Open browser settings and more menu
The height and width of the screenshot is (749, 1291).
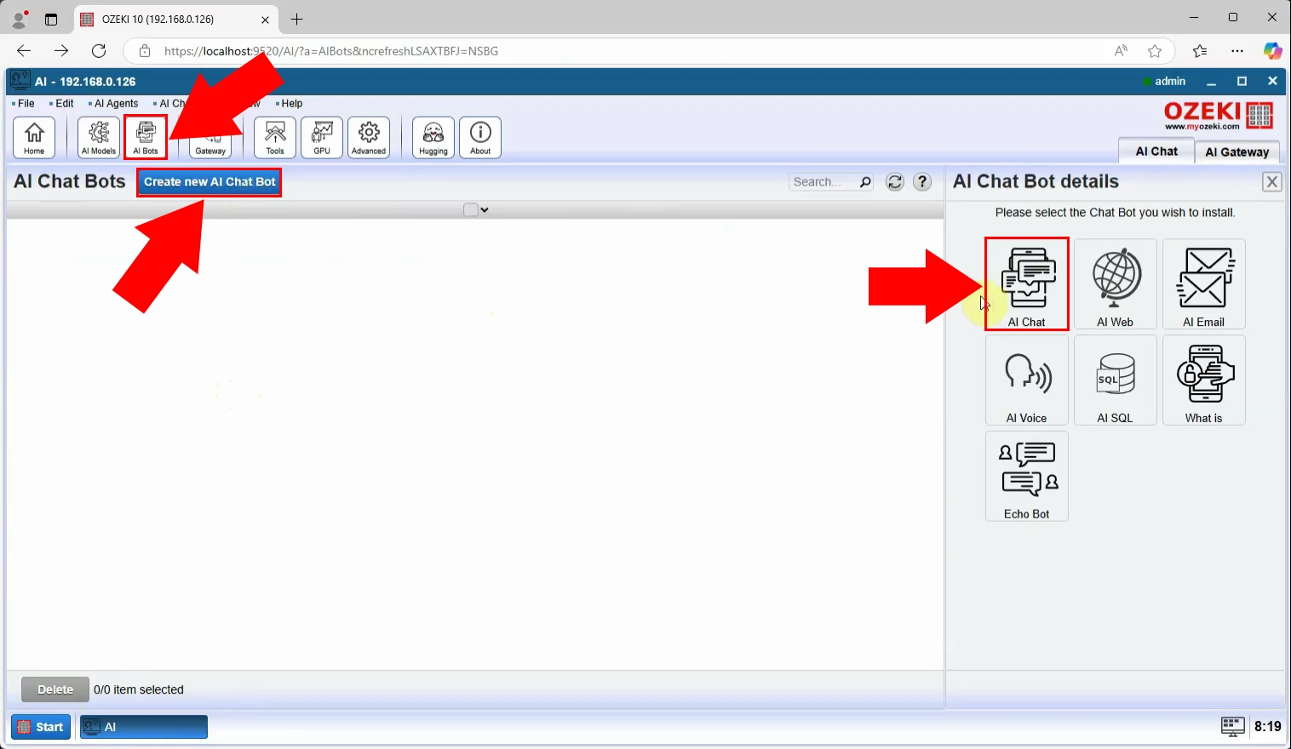1237,51
